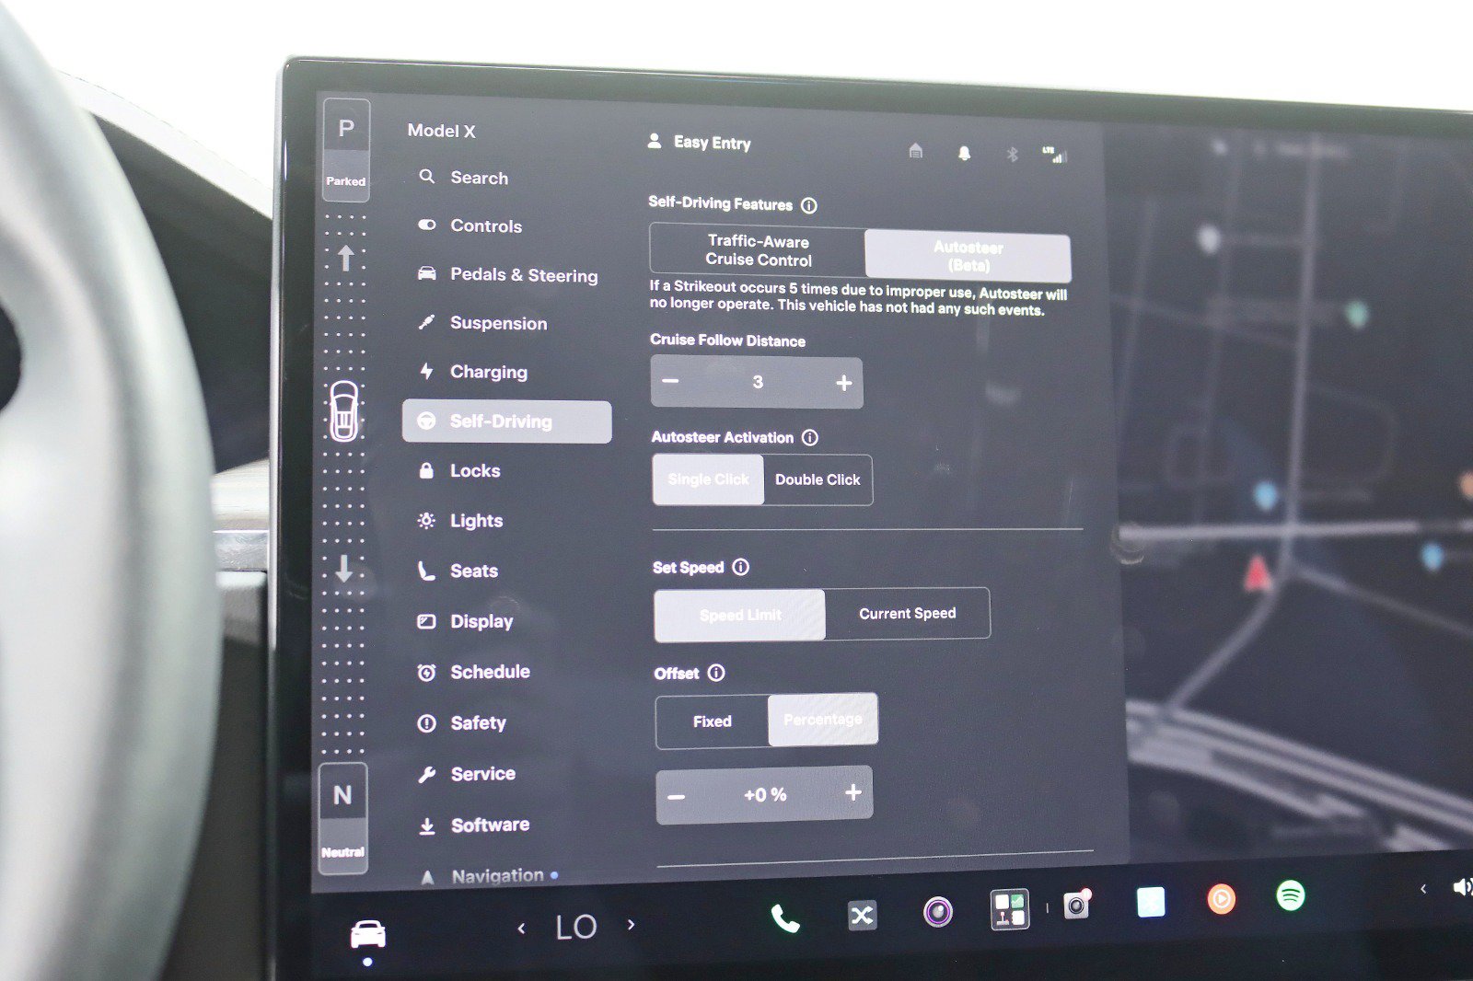Screen dimensions: 1473x981
Task: Open the light blue square app
Action: [1151, 902]
